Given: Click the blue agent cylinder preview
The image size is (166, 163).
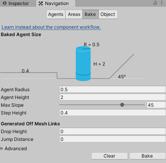Looking at the screenshot, I should pos(83,64).
